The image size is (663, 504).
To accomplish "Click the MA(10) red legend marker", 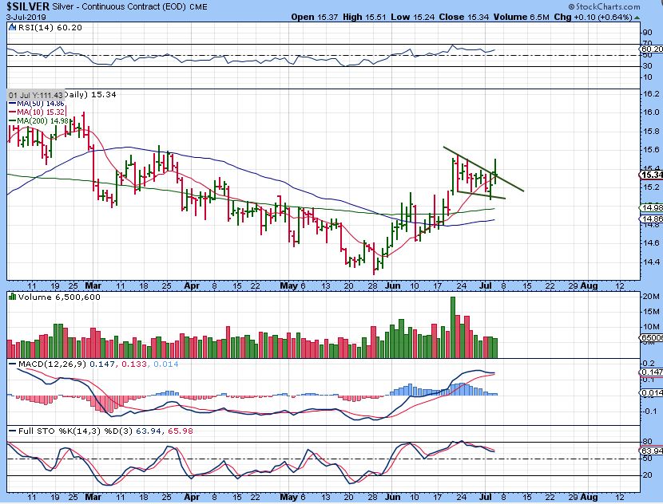I will pos(10,112).
